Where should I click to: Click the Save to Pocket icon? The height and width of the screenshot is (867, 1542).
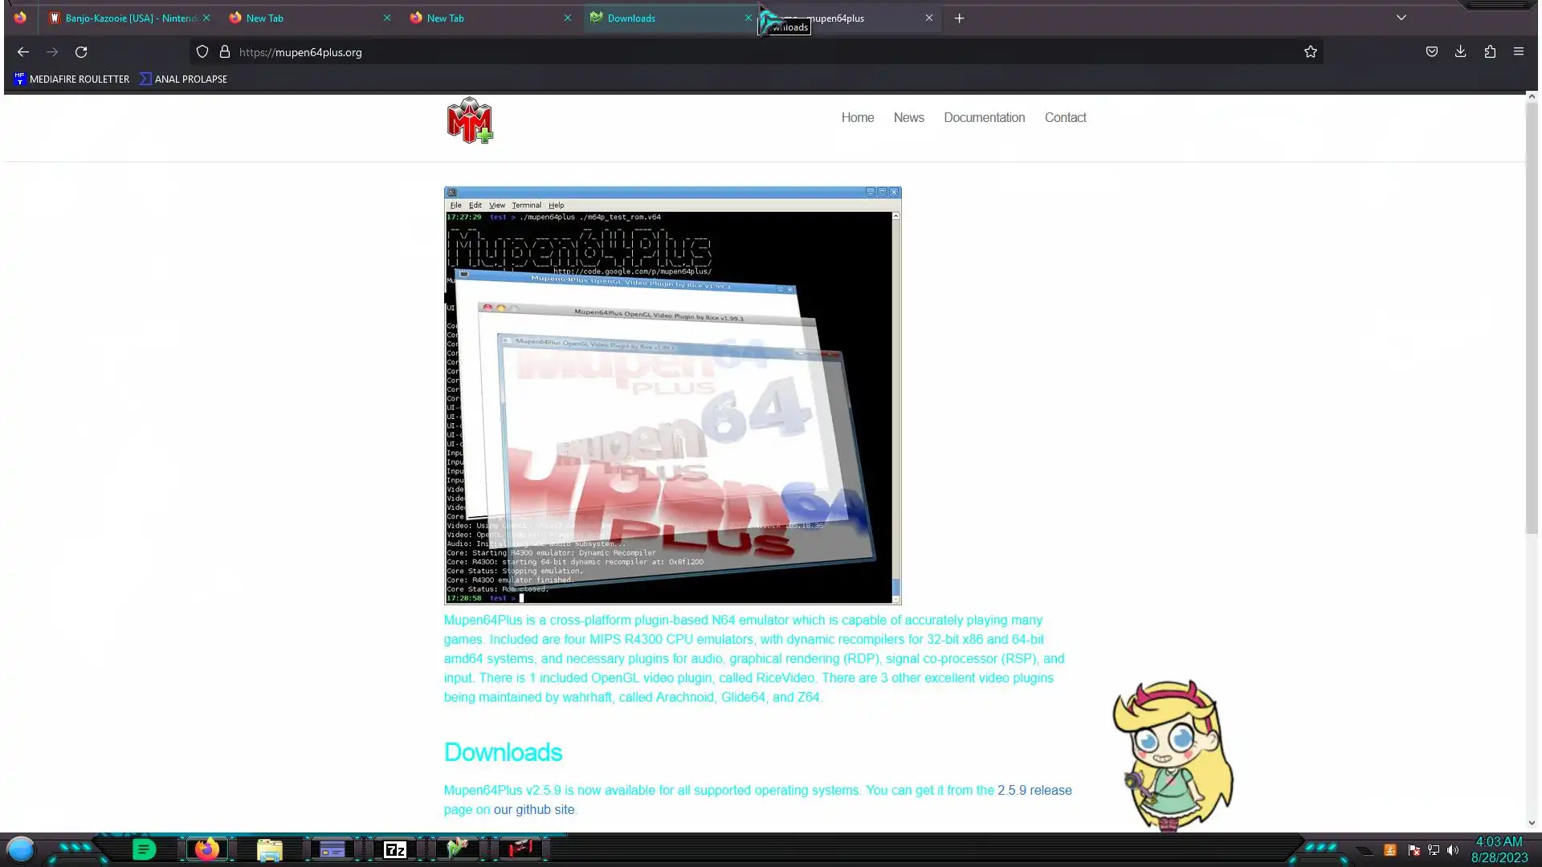tap(1431, 52)
